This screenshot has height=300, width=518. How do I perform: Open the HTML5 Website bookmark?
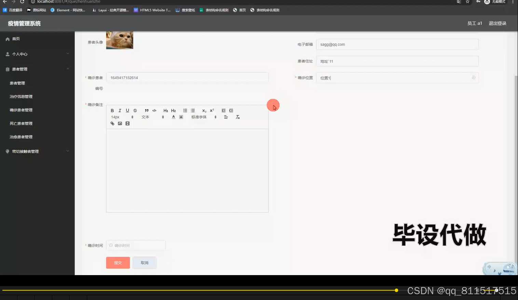pyautogui.click(x=152, y=10)
